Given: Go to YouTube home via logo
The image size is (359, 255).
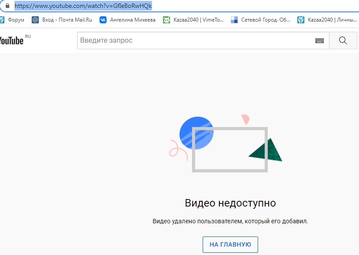Looking at the screenshot, I should pyautogui.click(x=11, y=41).
